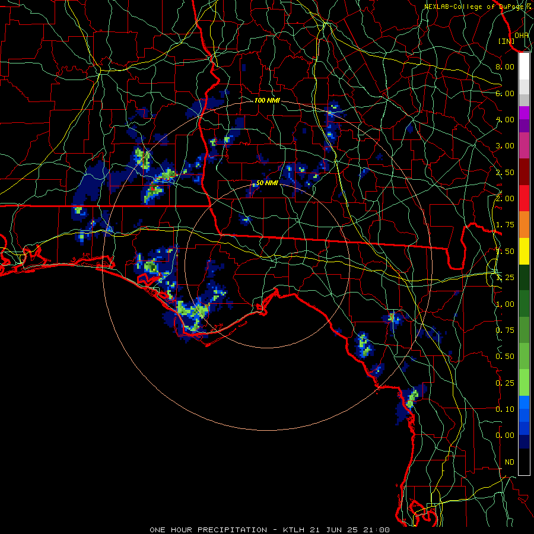Click the 2.50 legend value
This screenshot has height=534, width=534.
click(505, 172)
